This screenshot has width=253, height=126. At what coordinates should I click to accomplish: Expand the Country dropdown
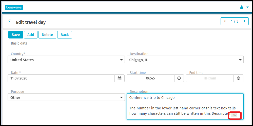121,60
